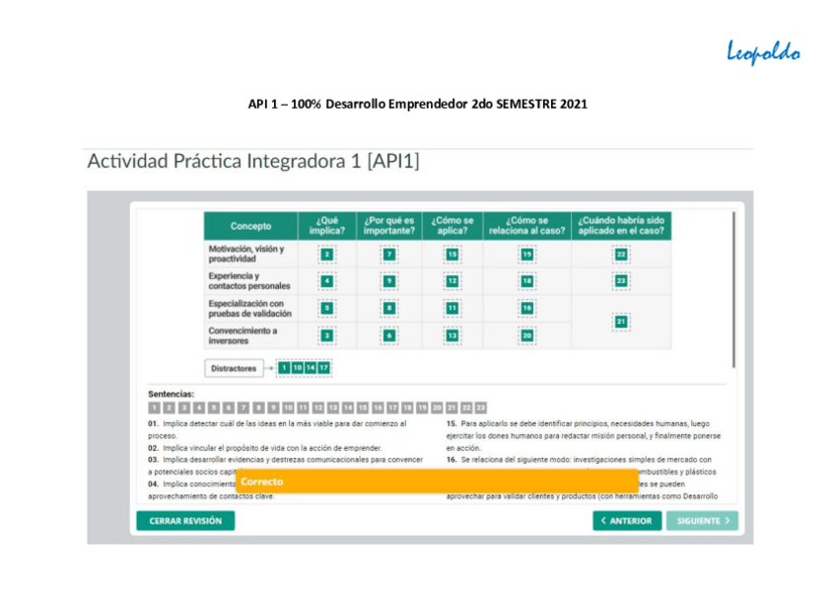Click the SIGUIENTE navigation button
The height and width of the screenshot is (591, 836).
point(702,521)
